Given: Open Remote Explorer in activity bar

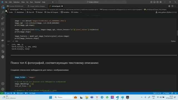Looking at the screenshot, I should pyautogui.click(x=3, y=29).
